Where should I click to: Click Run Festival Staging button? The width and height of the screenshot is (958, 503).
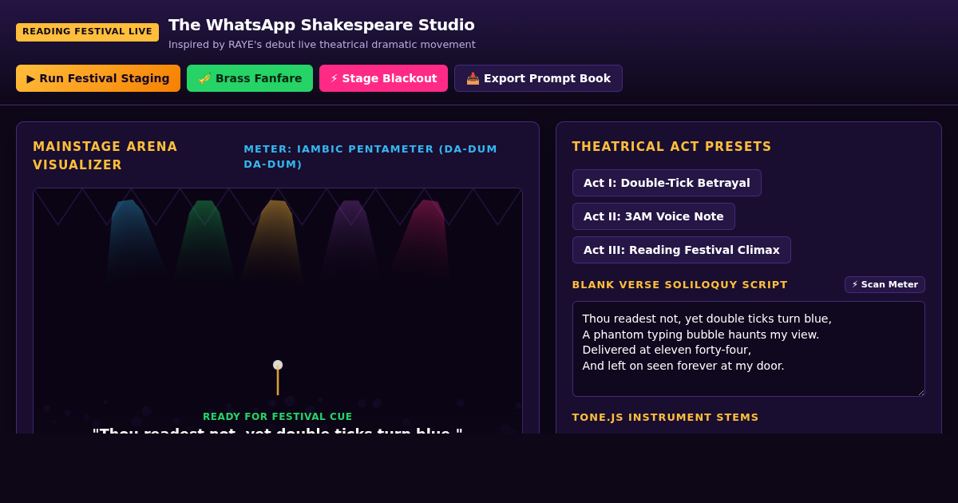point(98,78)
